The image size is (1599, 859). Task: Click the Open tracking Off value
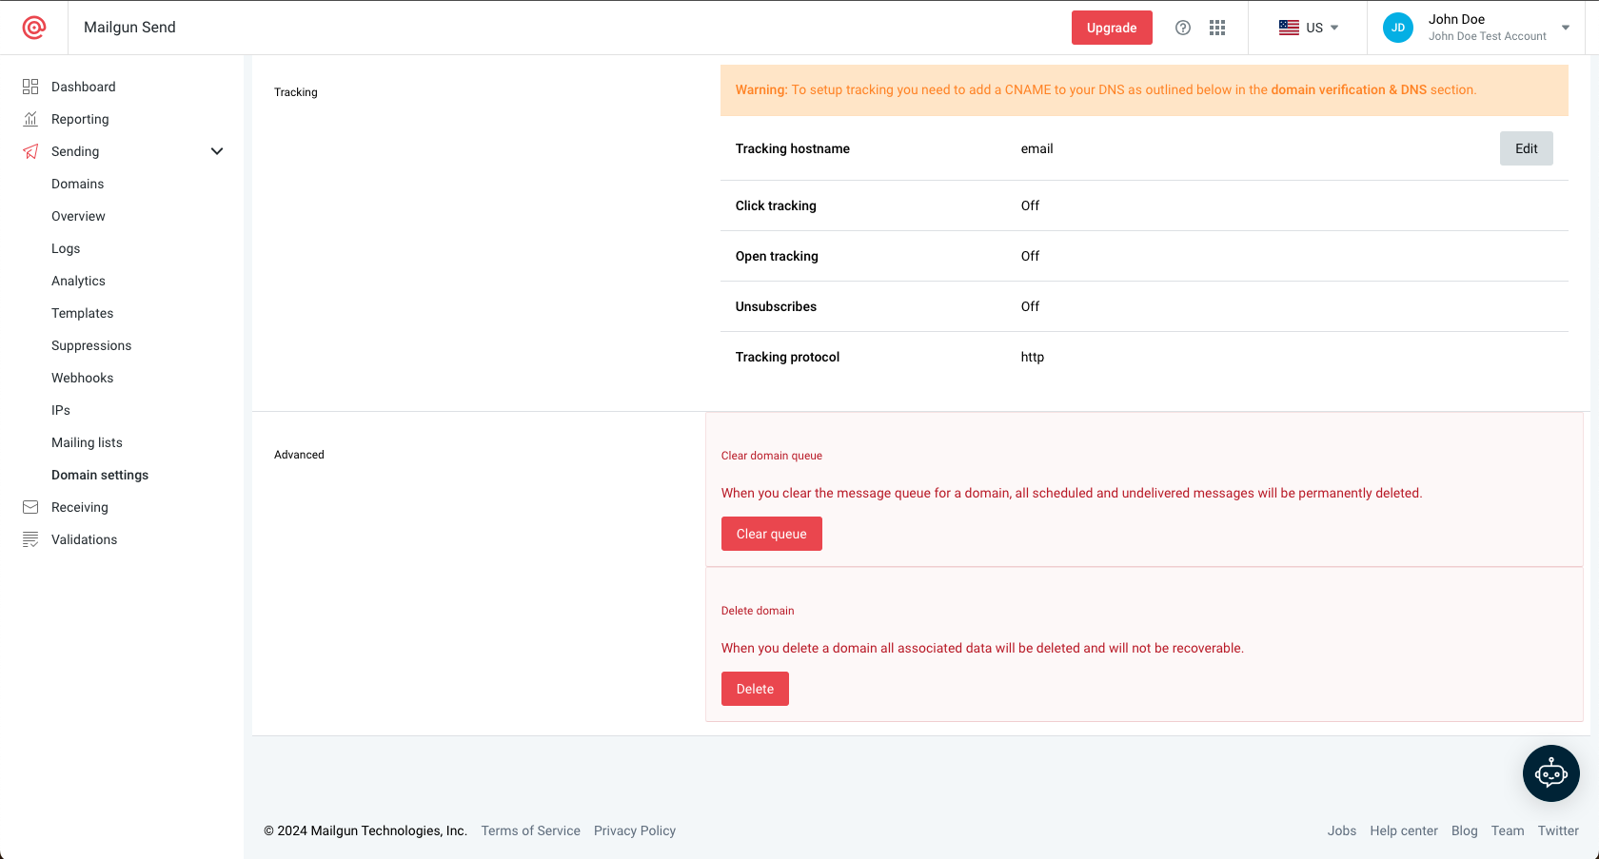pyautogui.click(x=1030, y=256)
